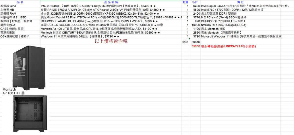
Task: Select the Intel i5-13400F product cell
Action: point(111,6)
